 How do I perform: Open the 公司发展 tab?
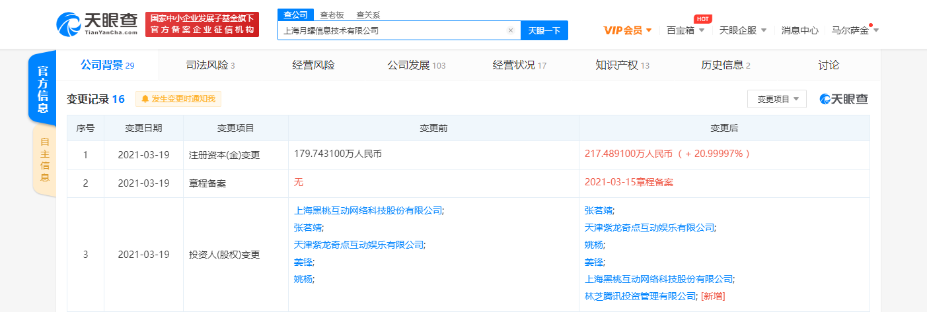pos(416,65)
